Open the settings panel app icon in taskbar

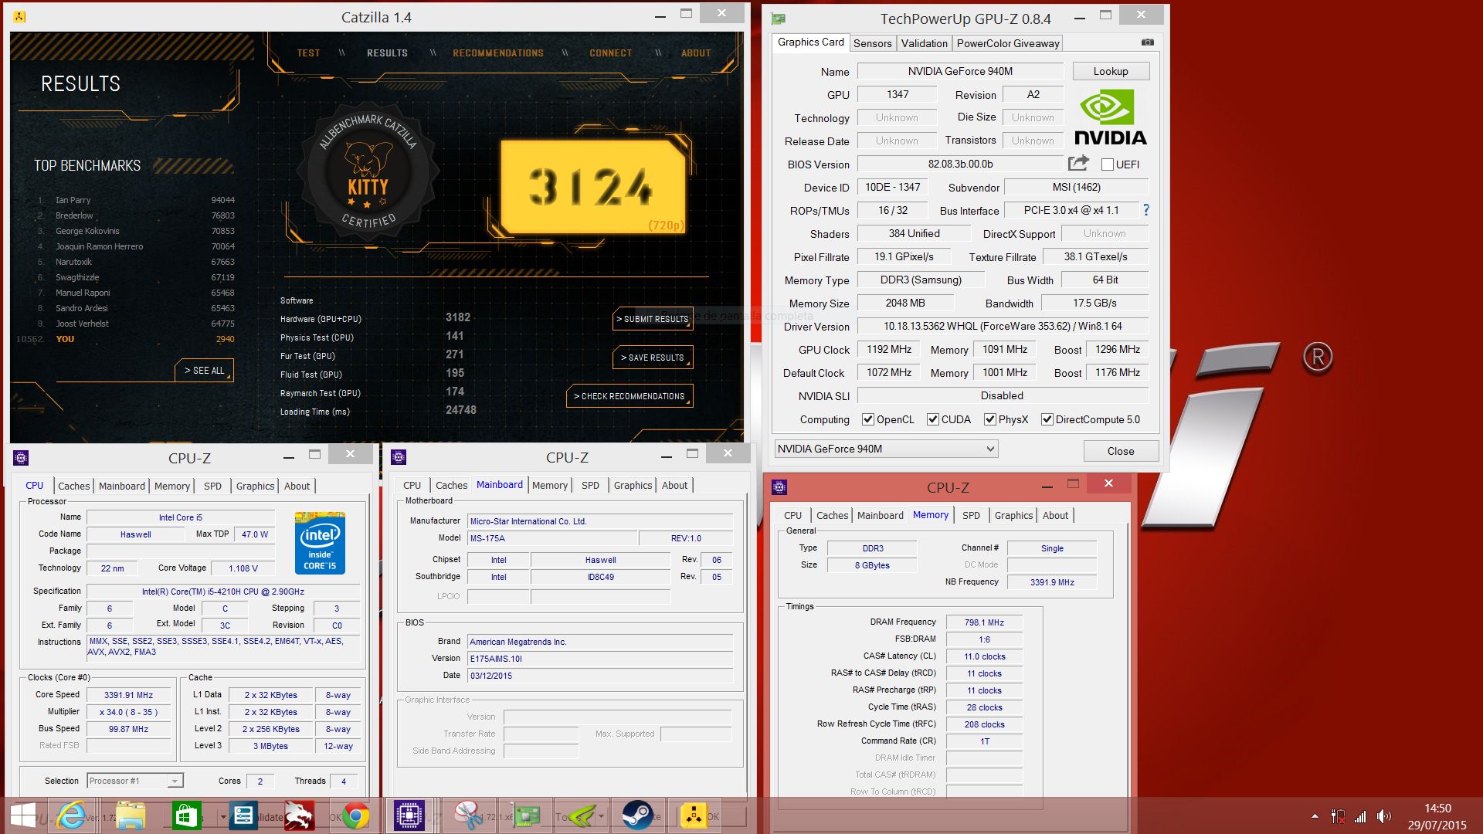(x=243, y=815)
